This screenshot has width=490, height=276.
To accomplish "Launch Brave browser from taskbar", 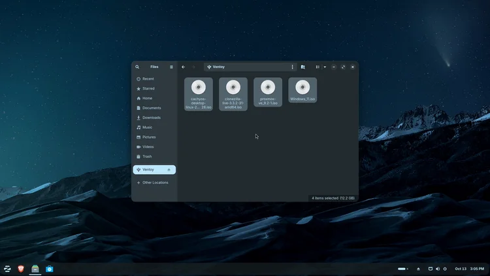I will point(21,269).
